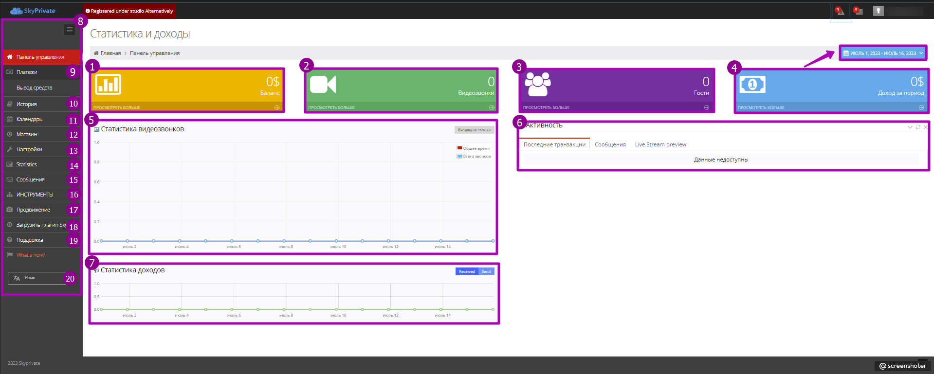Screen dimensions: 934x374
Task: Collapse the Активность panel with chevron
Action: [910, 127]
